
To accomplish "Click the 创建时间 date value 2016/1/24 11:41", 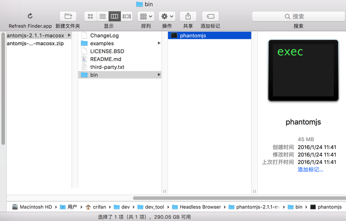I will coord(317,147).
